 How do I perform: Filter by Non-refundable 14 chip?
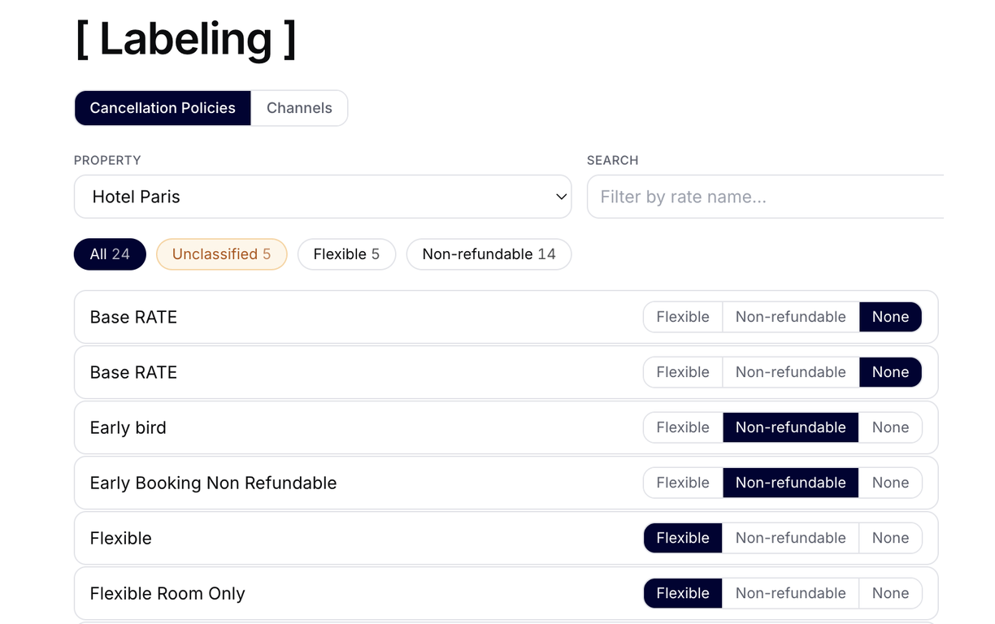click(x=489, y=254)
